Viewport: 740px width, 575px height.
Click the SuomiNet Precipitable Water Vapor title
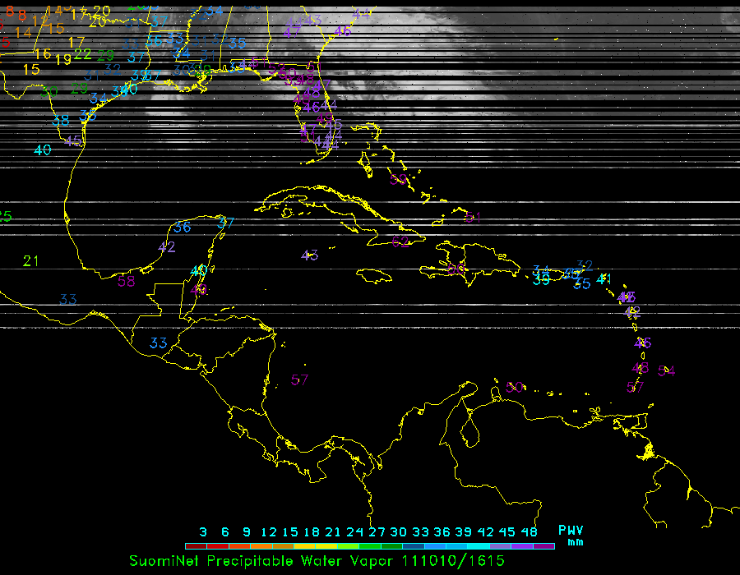(263, 561)
